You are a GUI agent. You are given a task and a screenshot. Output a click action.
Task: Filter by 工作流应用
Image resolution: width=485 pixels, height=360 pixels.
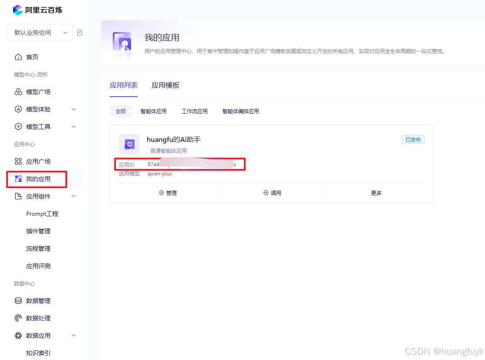[x=195, y=111]
